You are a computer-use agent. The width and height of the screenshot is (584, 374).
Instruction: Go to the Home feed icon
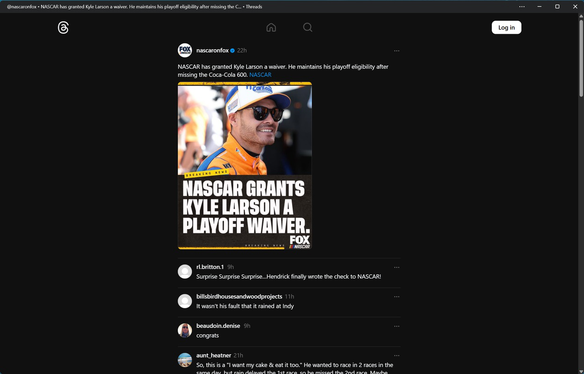(271, 28)
